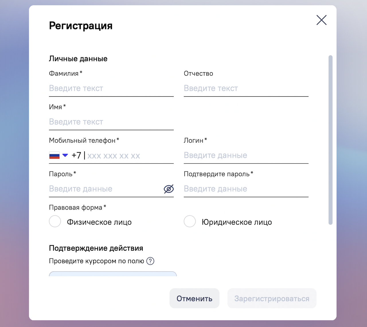Focus the Фамилия text field

(x=111, y=88)
